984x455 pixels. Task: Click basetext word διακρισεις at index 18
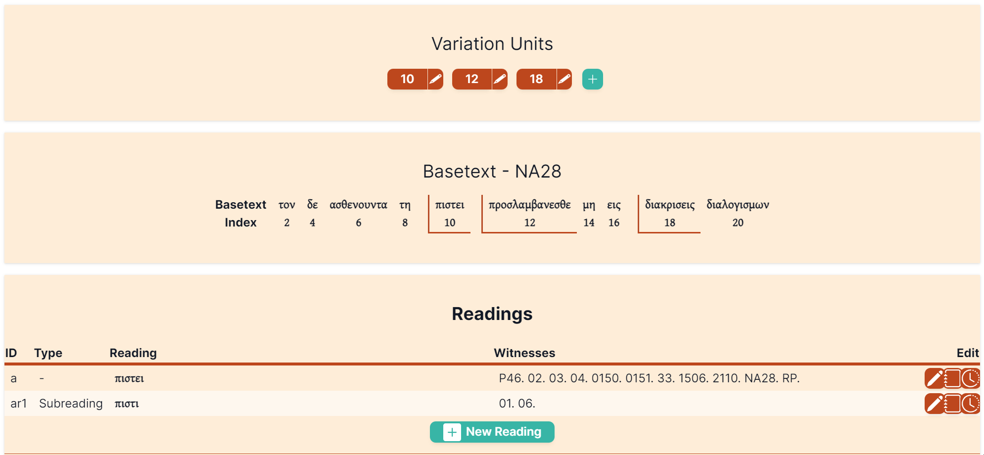tap(669, 205)
